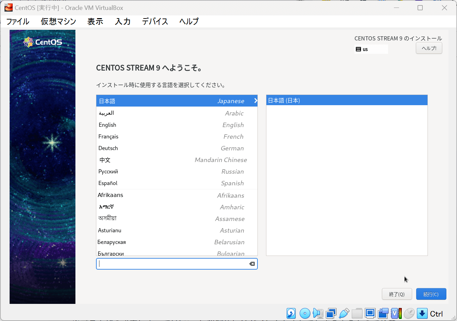Open the 表示 menu
457x321 pixels.
tap(95, 21)
